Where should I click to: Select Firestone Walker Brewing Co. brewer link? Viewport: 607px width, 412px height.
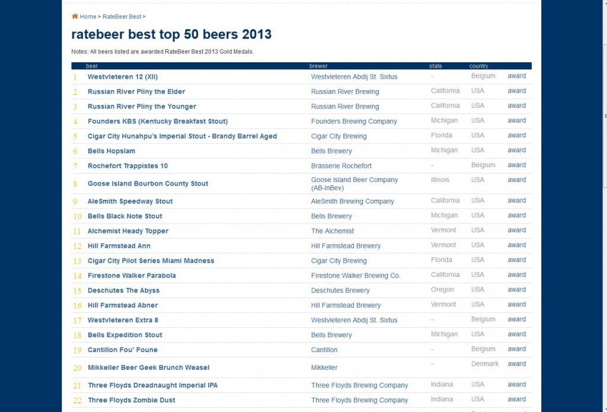(x=357, y=275)
